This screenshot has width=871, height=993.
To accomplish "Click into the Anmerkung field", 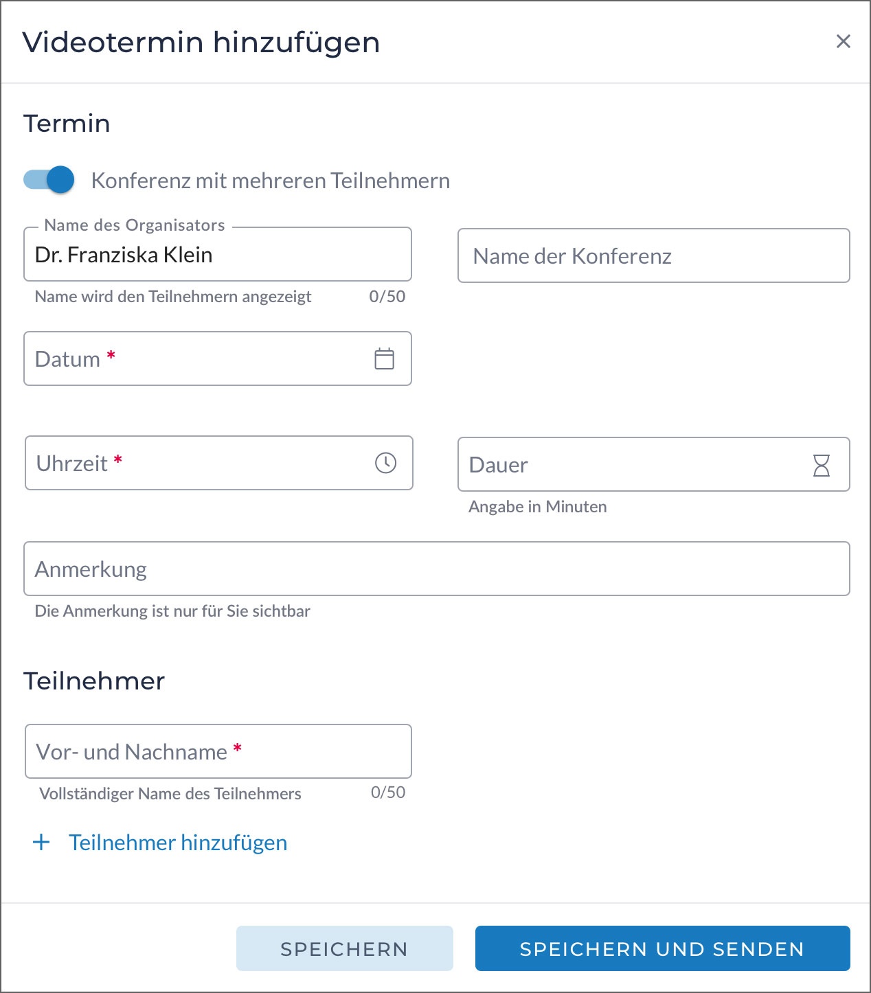I will (x=436, y=569).
